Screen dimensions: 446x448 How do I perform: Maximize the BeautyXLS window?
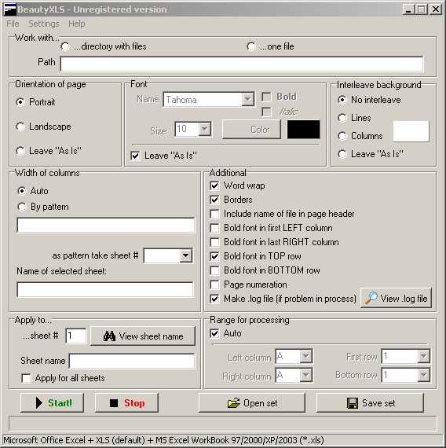pos(422,9)
